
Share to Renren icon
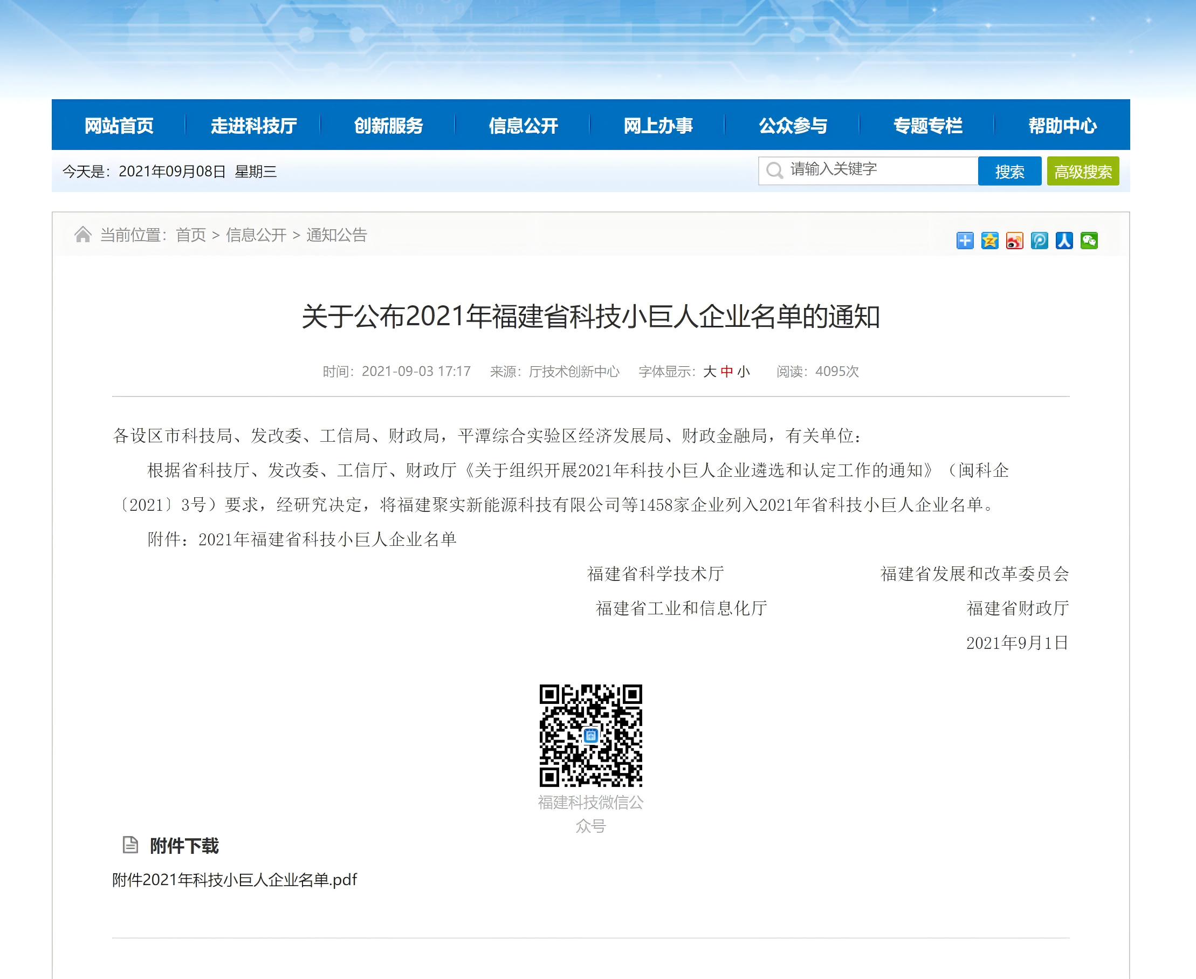pos(1063,241)
